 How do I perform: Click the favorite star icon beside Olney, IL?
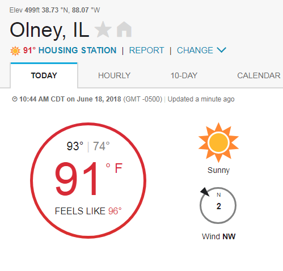point(103,29)
